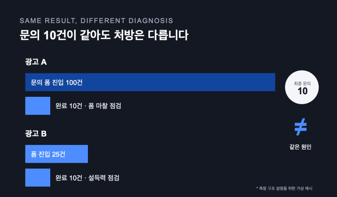Image resolution: width=337 pixels, height=197 pixels.
Task: Click the white 최종 문의 10 circle
Action: (302, 87)
